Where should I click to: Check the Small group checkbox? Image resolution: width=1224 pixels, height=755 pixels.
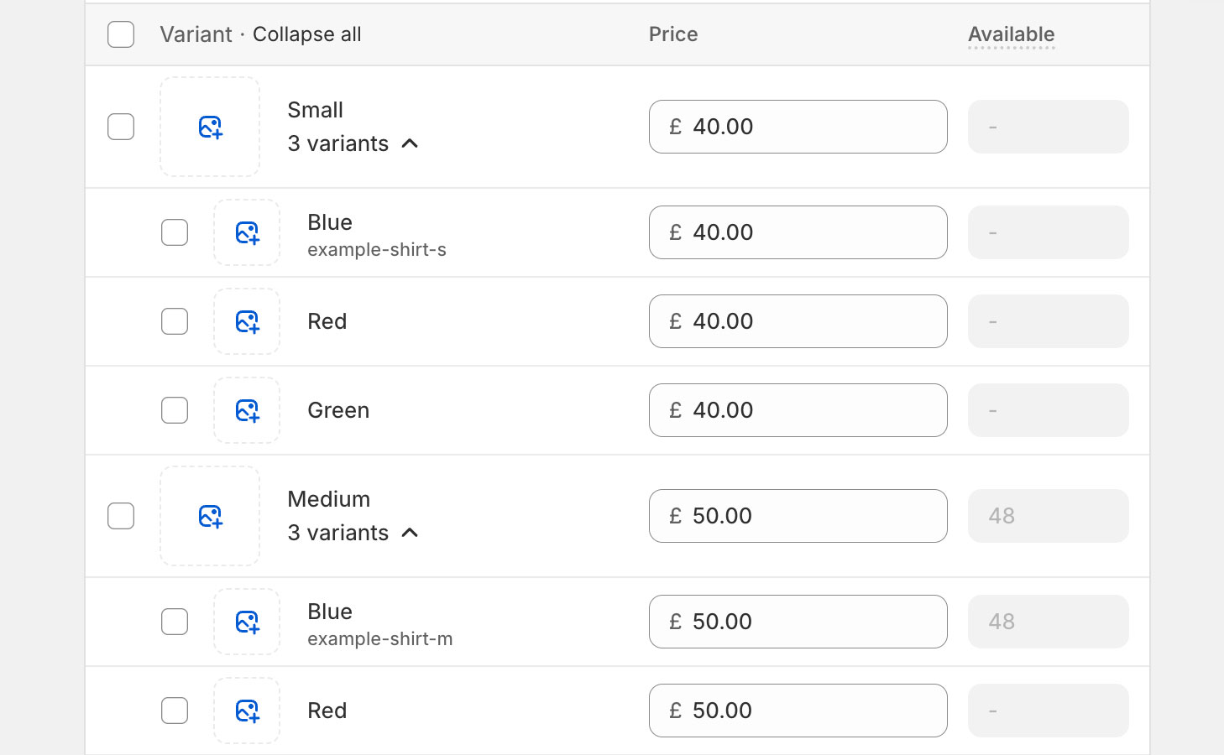point(121,127)
